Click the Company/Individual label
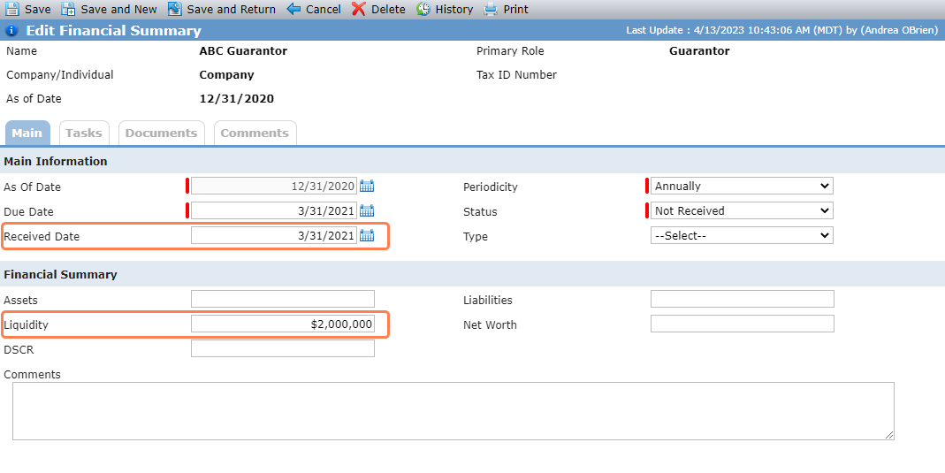The image size is (945, 473). click(59, 75)
